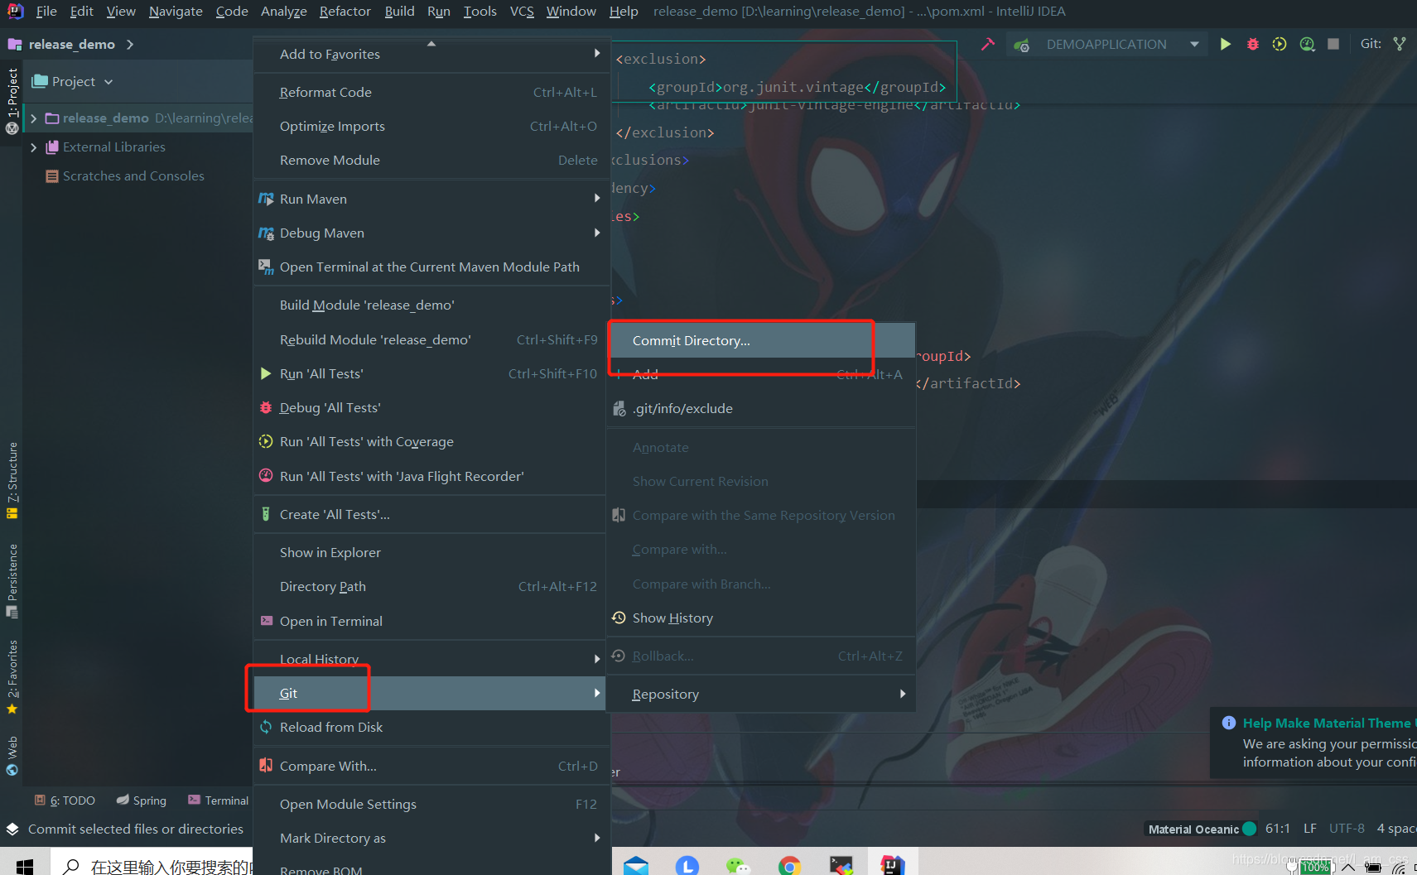Run DEMOAPPLICATION with the green play icon
This screenshot has height=875, width=1417.
tap(1225, 44)
